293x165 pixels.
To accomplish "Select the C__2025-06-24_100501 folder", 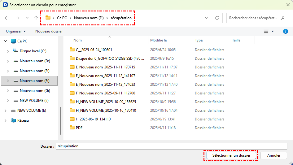I will tap(94, 50).
